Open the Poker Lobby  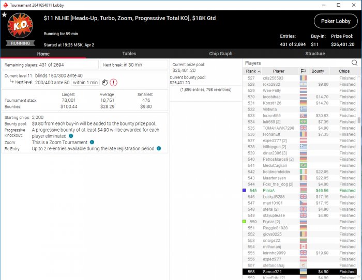[x=336, y=21]
